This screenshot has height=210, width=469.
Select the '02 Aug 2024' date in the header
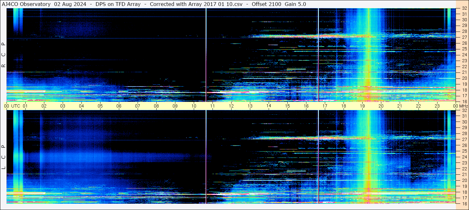pos(70,4)
